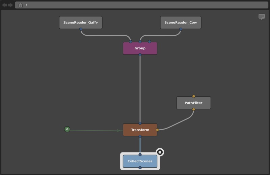The image size is (270, 175).
Task: Select the SceneReader_Cow node
Action: 181,23
